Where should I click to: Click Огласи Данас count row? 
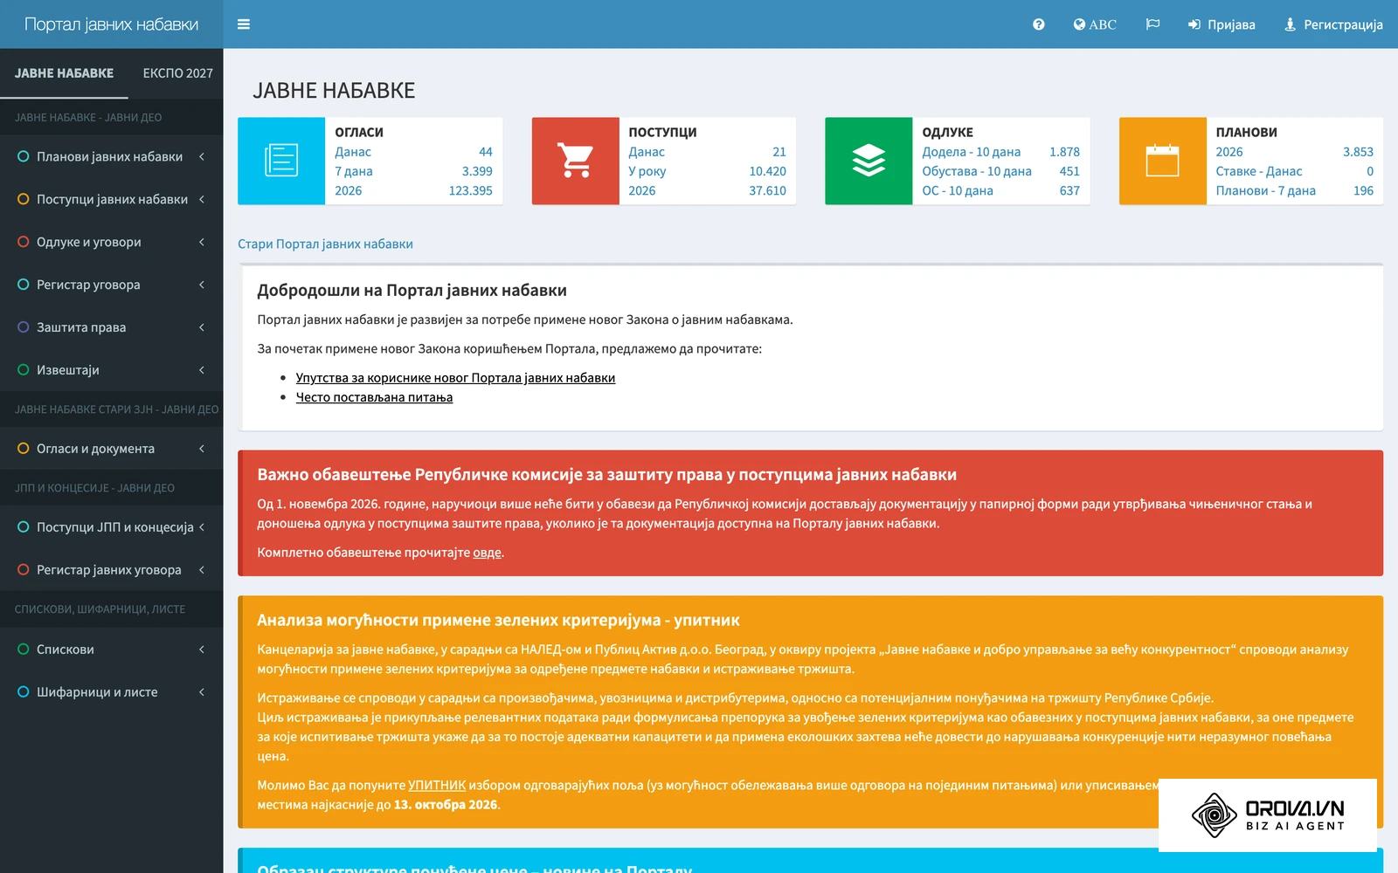(413, 152)
